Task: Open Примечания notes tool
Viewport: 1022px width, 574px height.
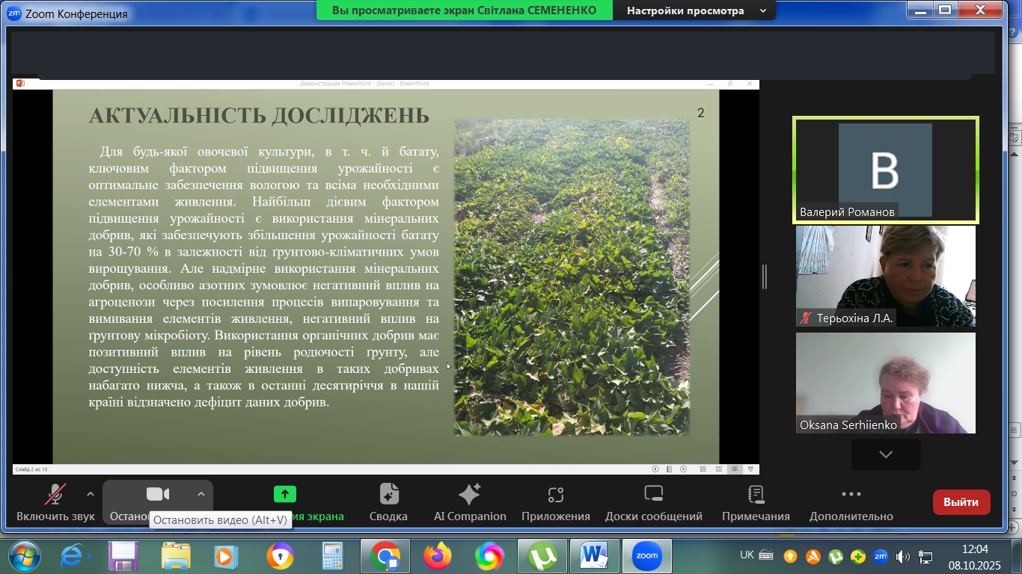Action: (756, 502)
